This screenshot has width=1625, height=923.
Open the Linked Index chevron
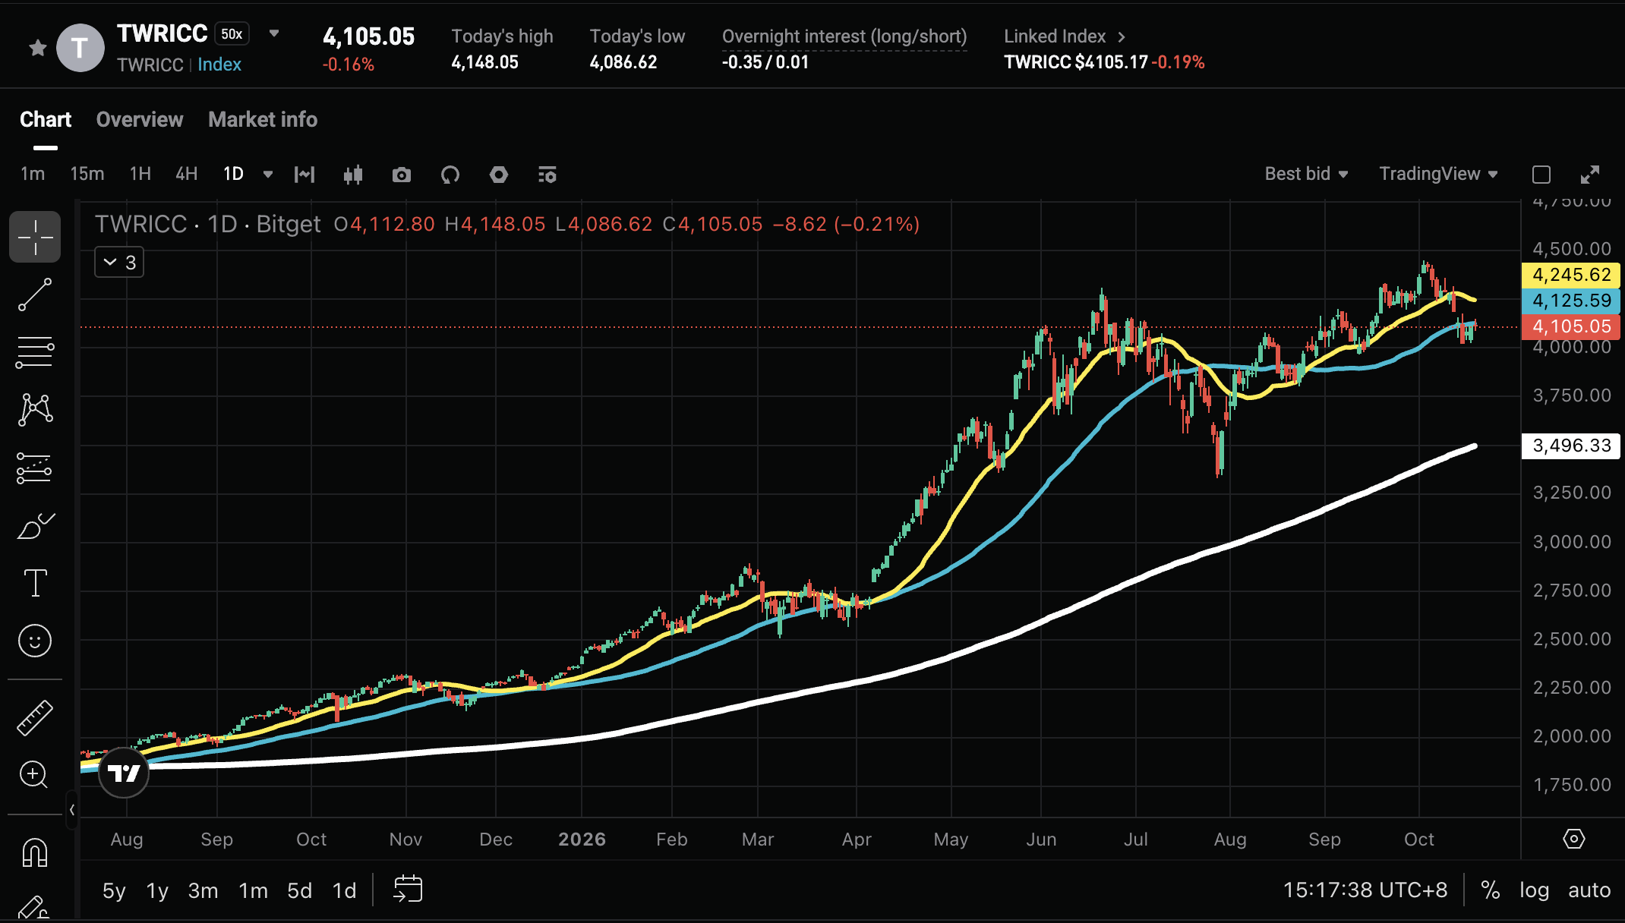[x=1122, y=36]
